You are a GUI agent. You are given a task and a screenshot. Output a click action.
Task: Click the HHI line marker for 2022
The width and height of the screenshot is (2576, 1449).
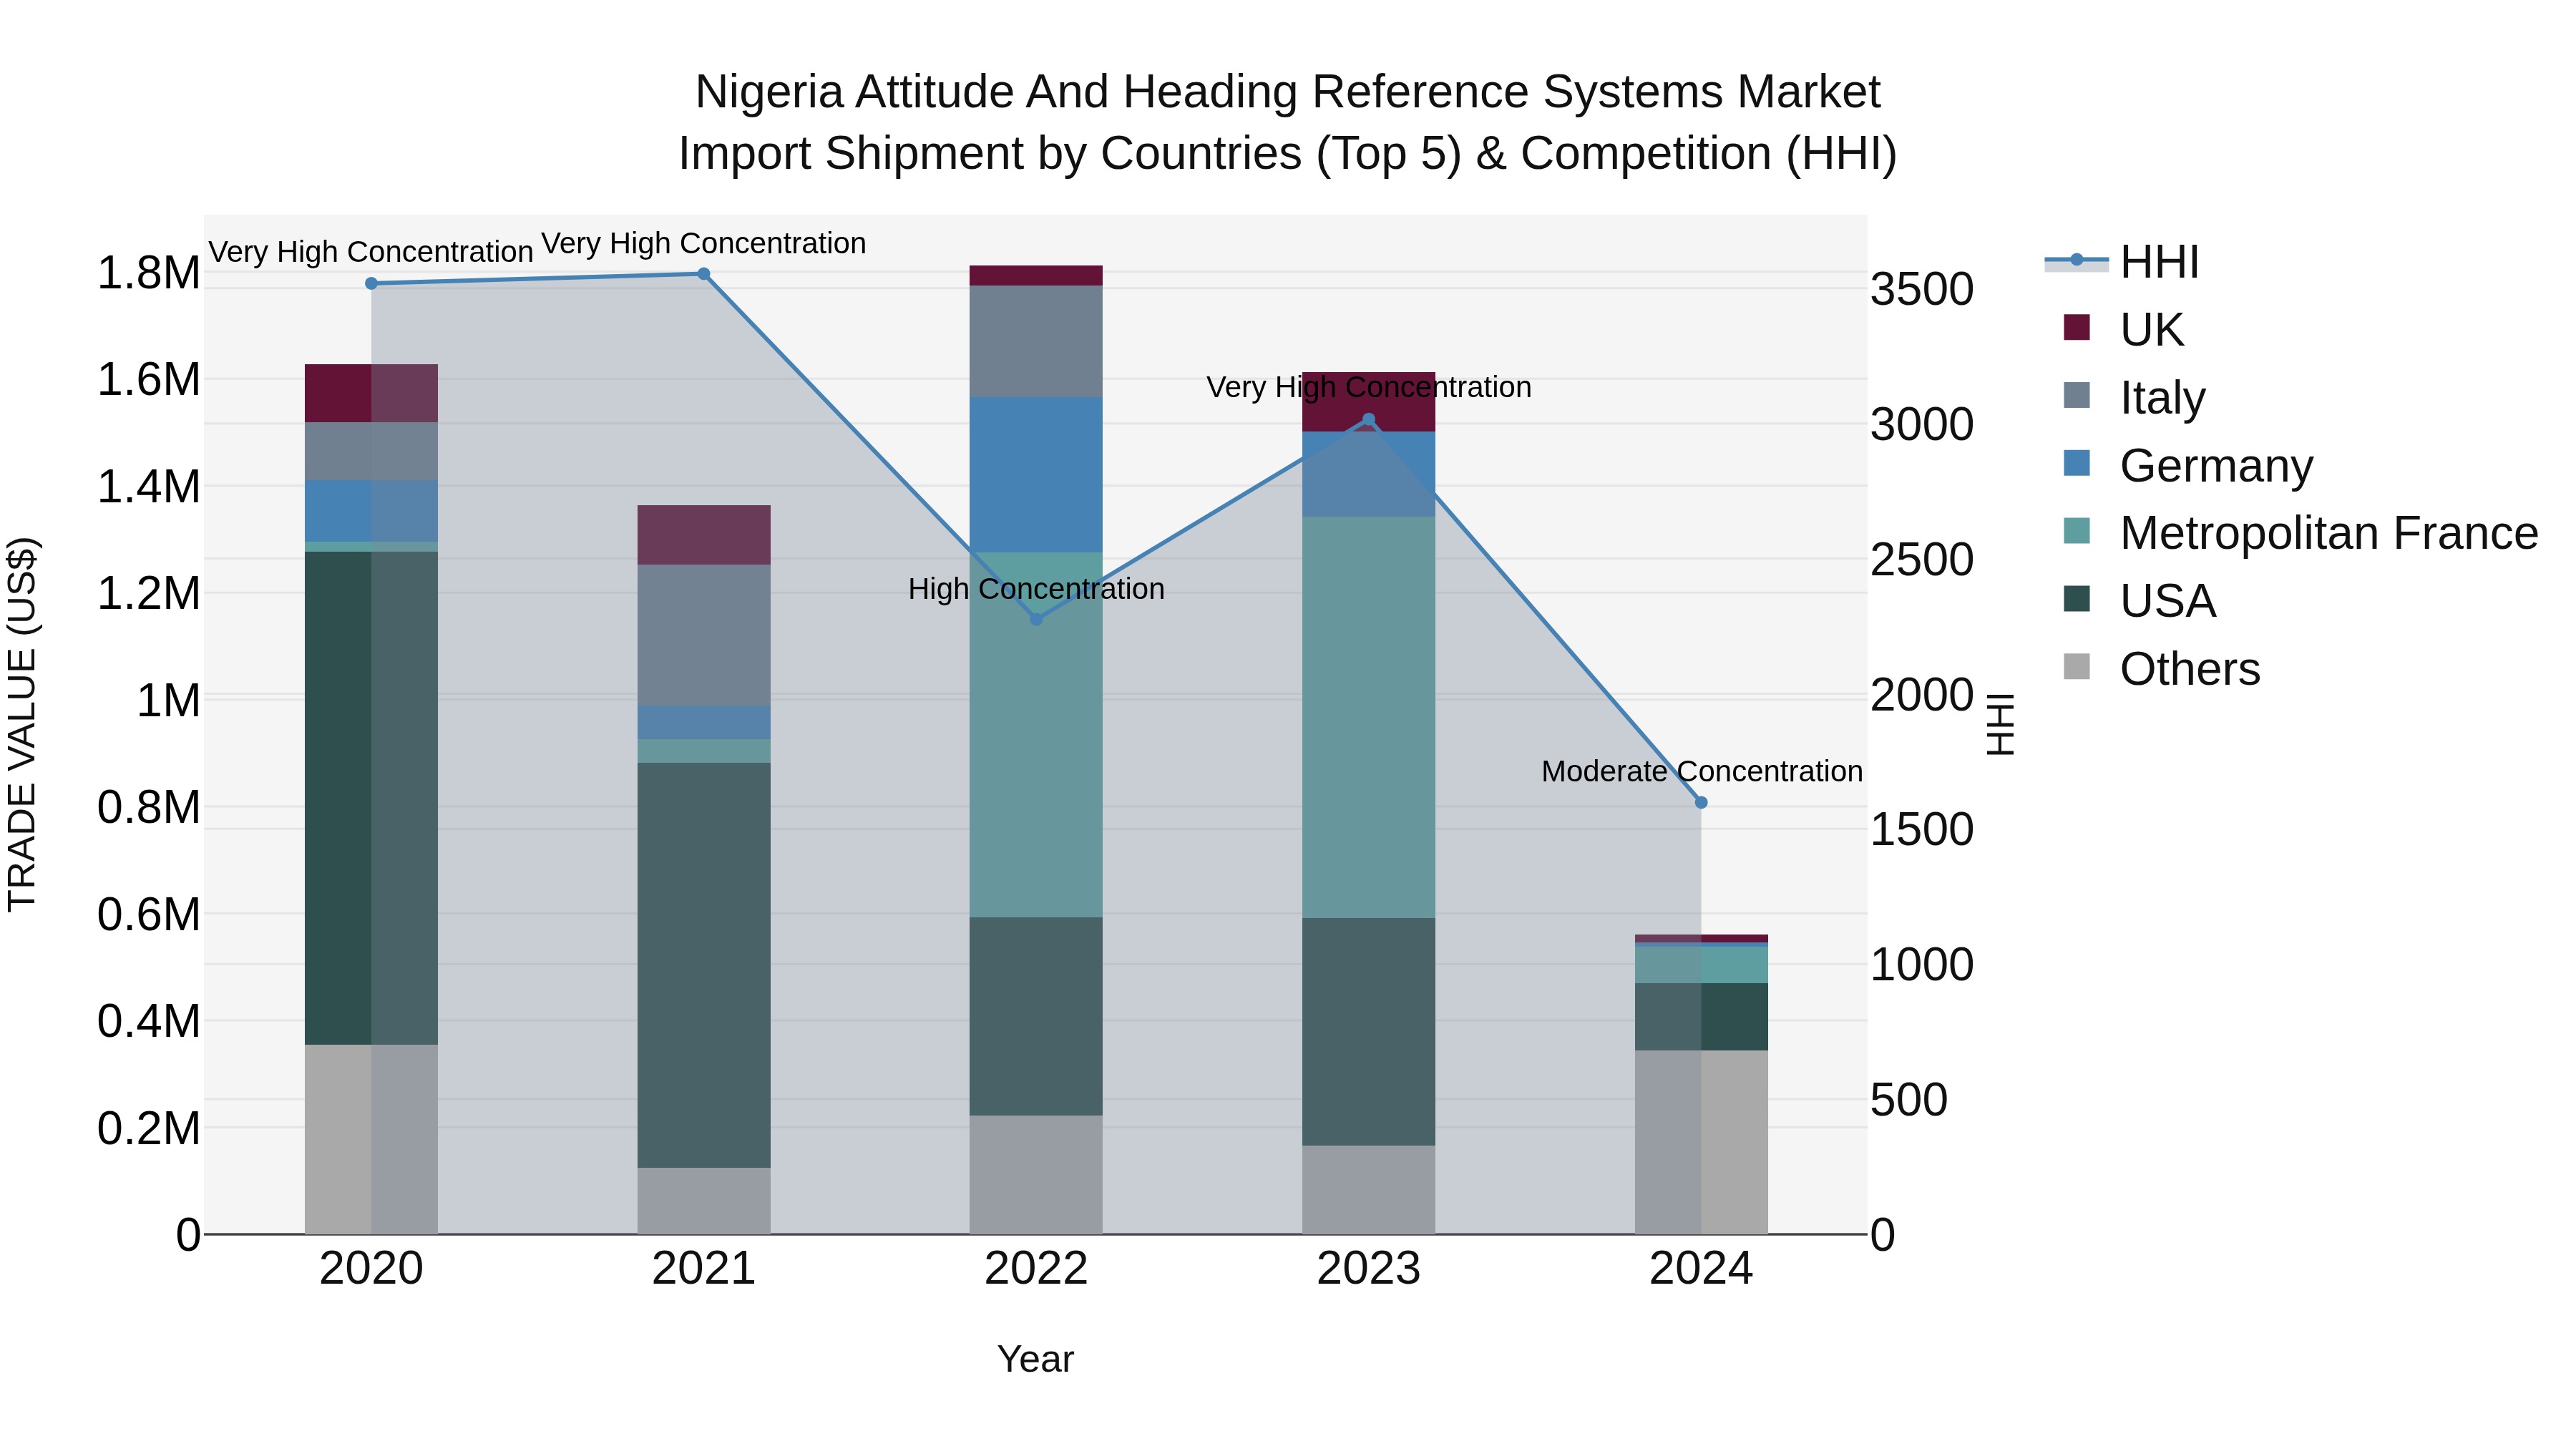[1036, 620]
